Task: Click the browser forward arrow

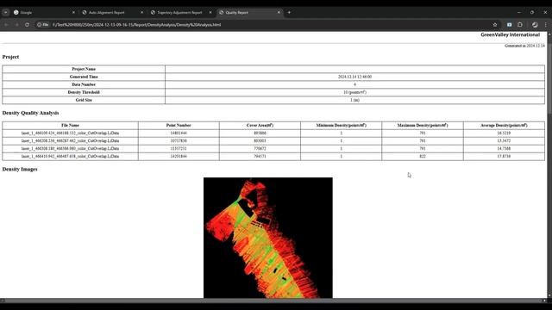Action: point(16,25)
